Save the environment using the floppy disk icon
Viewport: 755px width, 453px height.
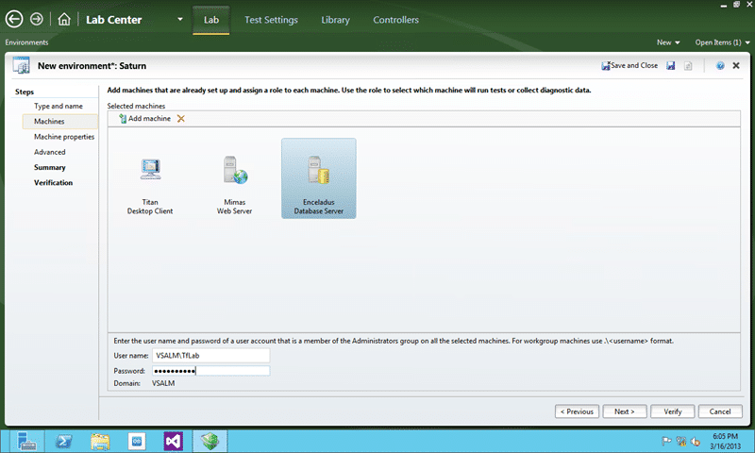click(671, 65)
